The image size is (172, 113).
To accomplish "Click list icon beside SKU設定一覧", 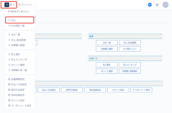I will coord(9,26).
